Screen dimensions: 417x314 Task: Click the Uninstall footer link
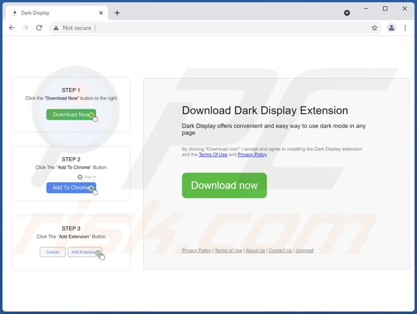point(305,251)
